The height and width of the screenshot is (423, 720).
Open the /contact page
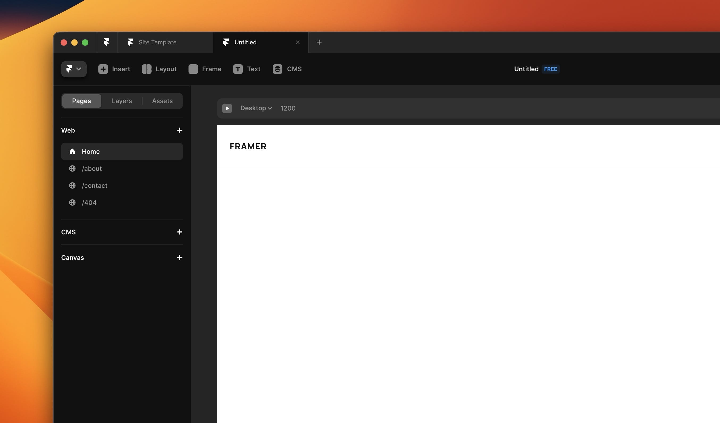(x=94, y=186)
